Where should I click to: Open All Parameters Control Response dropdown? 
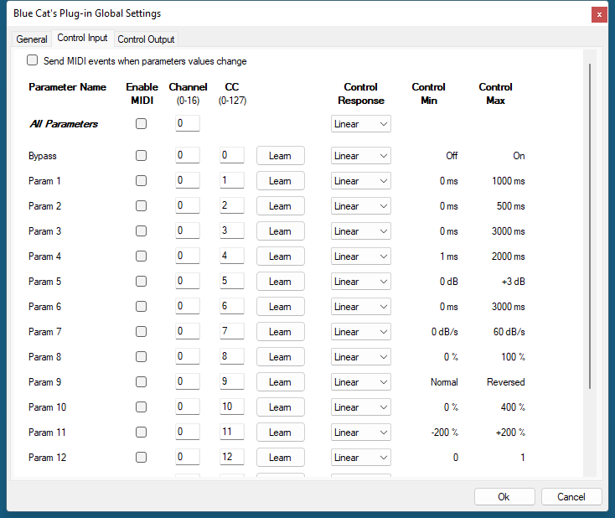point(361,124)
